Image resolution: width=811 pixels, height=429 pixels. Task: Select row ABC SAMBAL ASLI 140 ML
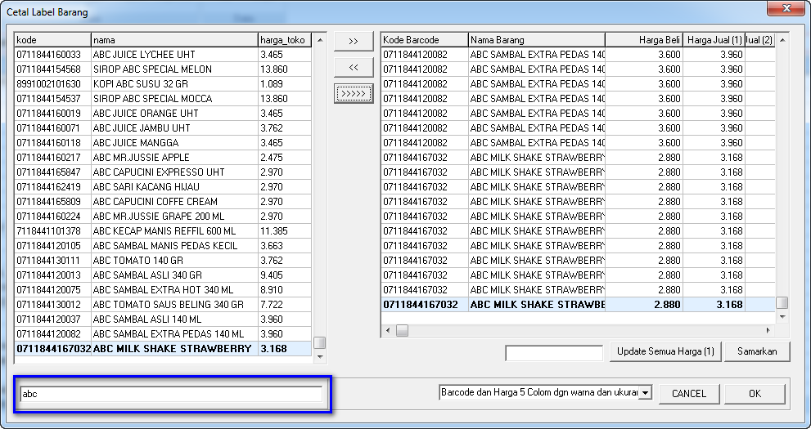click(164, 319)
